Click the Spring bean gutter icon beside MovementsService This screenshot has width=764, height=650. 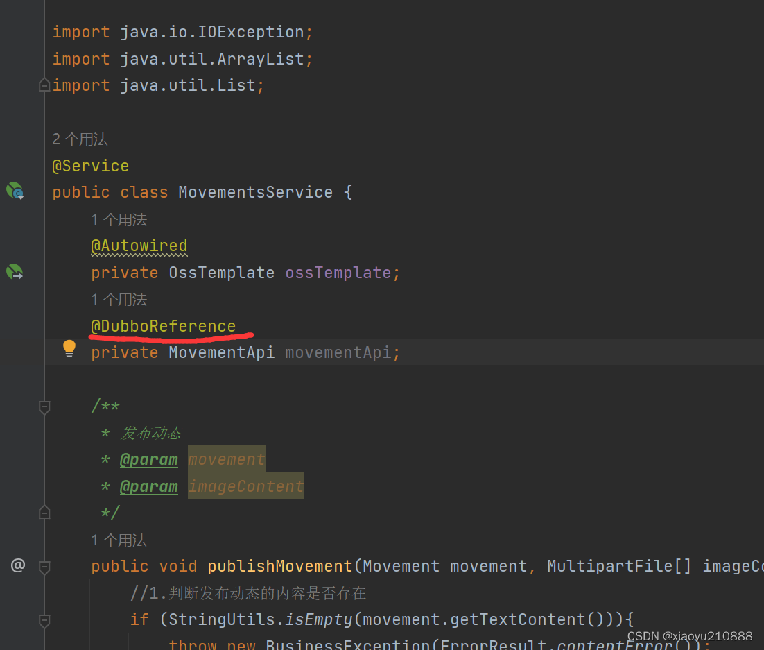15,191
